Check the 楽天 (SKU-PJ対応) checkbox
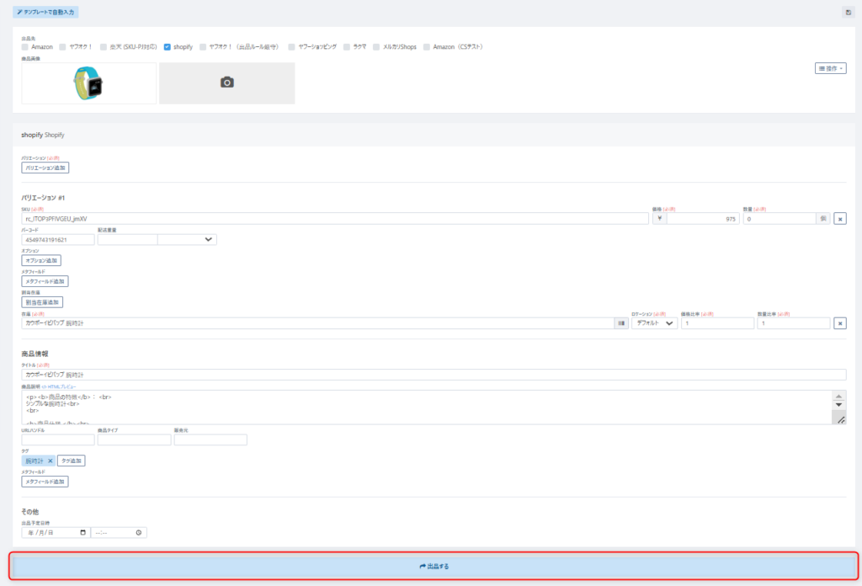Screen dimensions: 862x586 (104, 47)
